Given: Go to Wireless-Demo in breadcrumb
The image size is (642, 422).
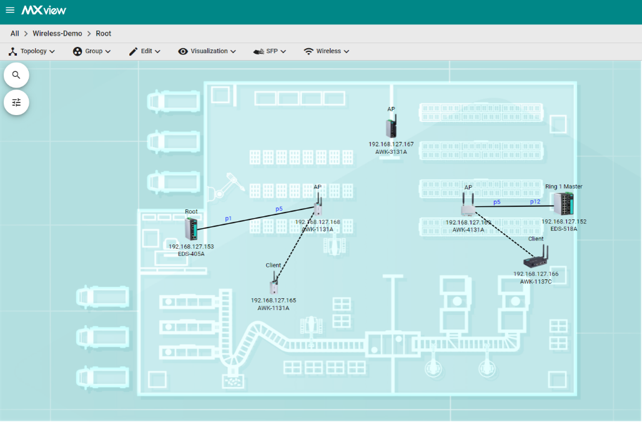Looking at the screenshot, I should pos(57,34).
